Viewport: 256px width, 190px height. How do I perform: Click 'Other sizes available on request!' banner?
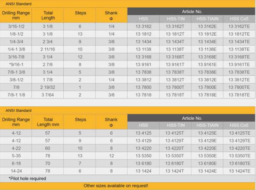[115, 186]
